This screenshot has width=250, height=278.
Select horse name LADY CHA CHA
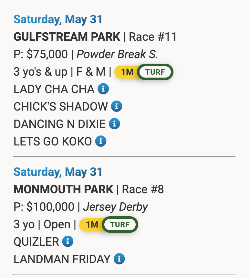pos(54,89)
